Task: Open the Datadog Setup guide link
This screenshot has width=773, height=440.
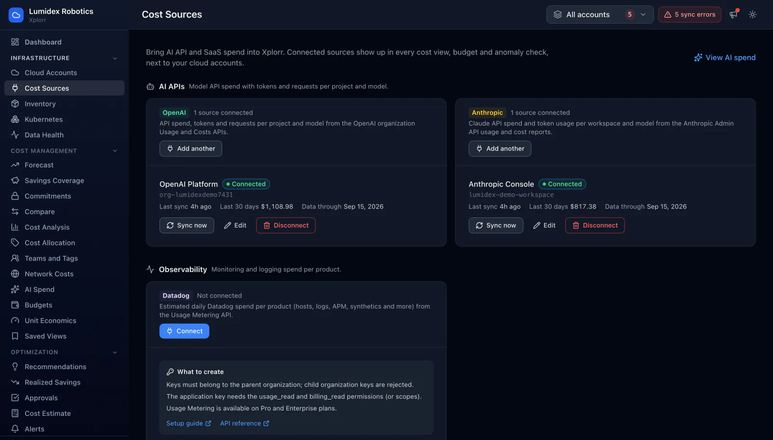Action: click(x=188, y=423)
